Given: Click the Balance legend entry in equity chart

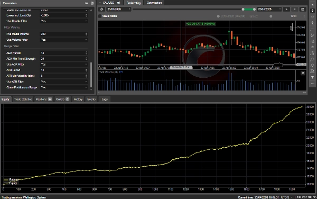Looking at the screenshot, I should coord(11,179).
